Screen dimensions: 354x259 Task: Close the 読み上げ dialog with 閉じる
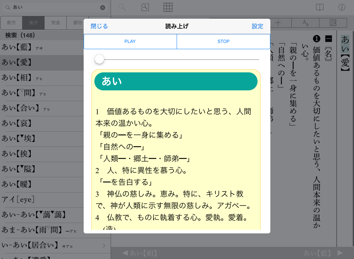coord(99,26)
